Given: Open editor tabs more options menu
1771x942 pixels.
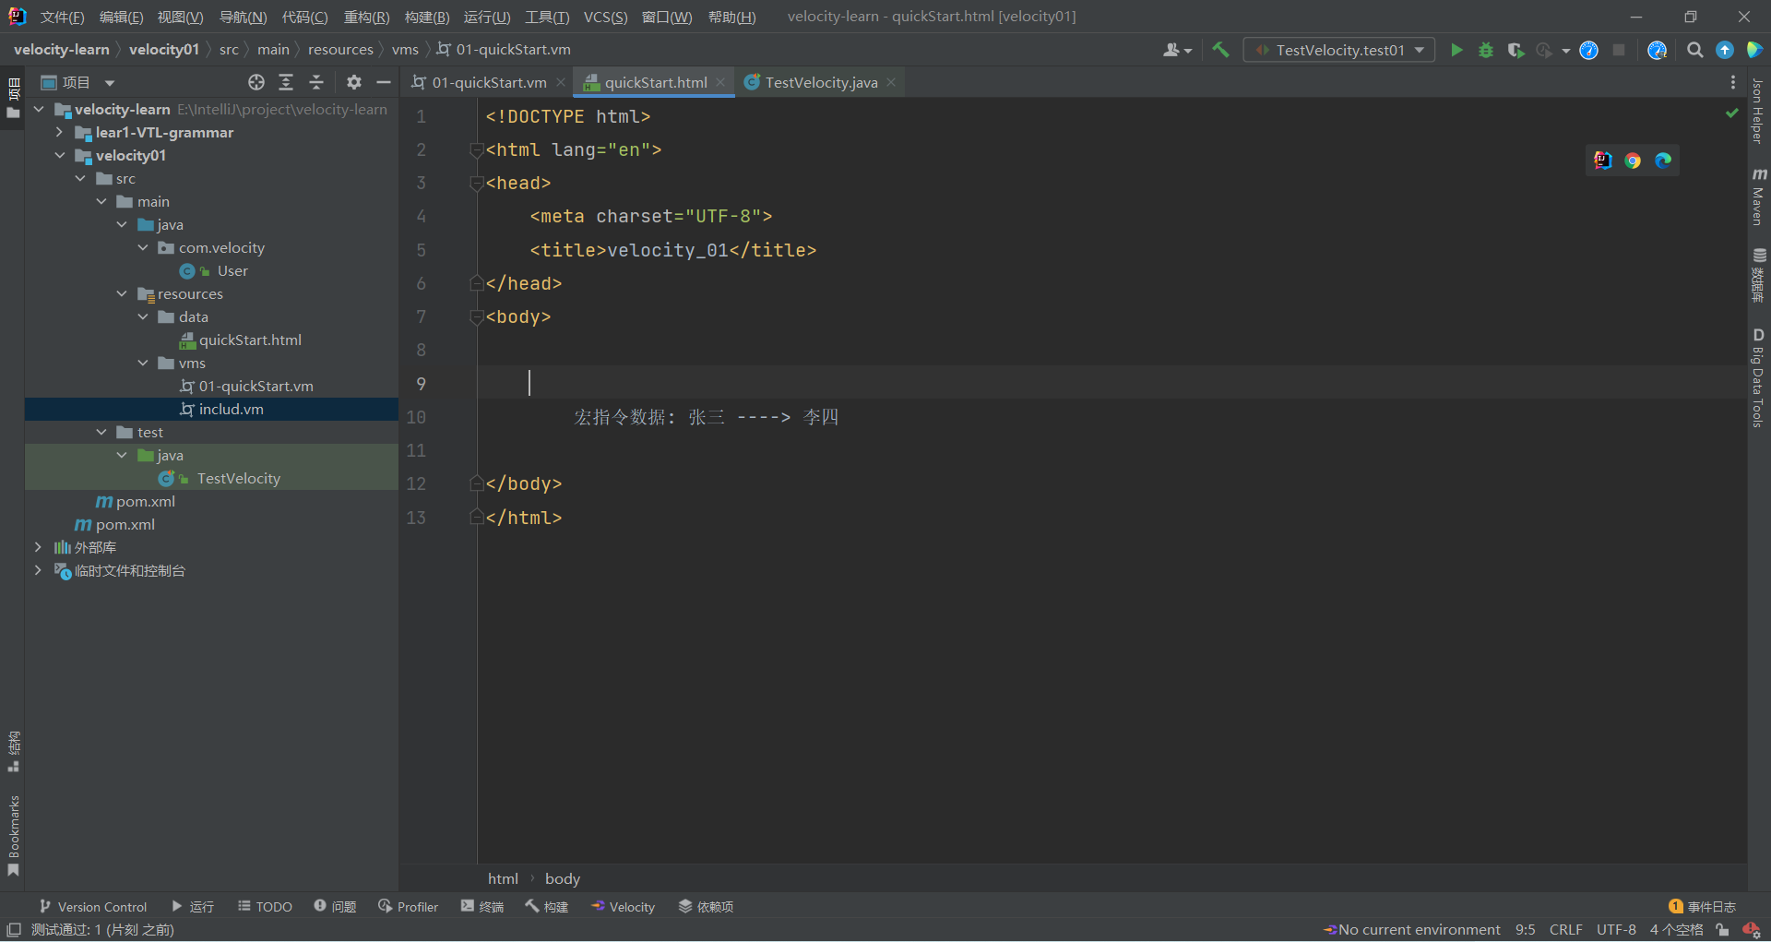Looking at the screenshot, I should [x=1733, y=82].
